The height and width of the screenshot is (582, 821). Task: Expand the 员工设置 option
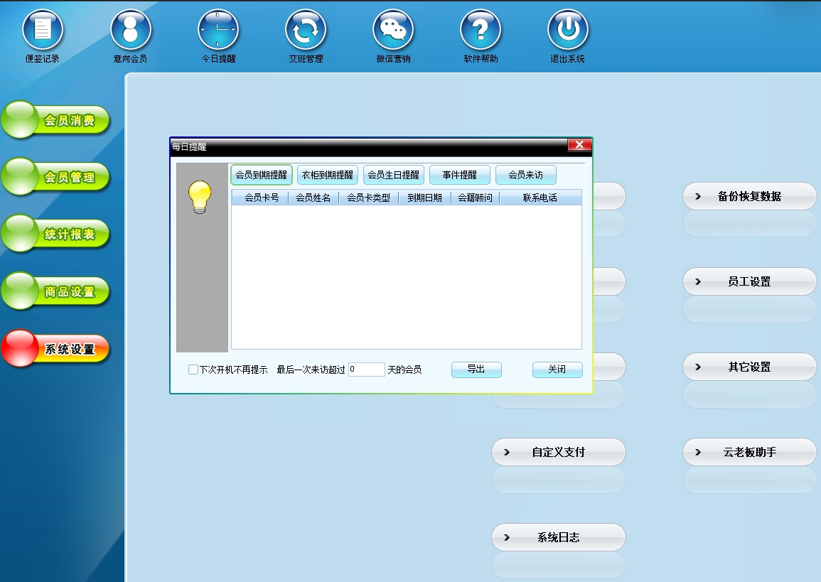749,282
